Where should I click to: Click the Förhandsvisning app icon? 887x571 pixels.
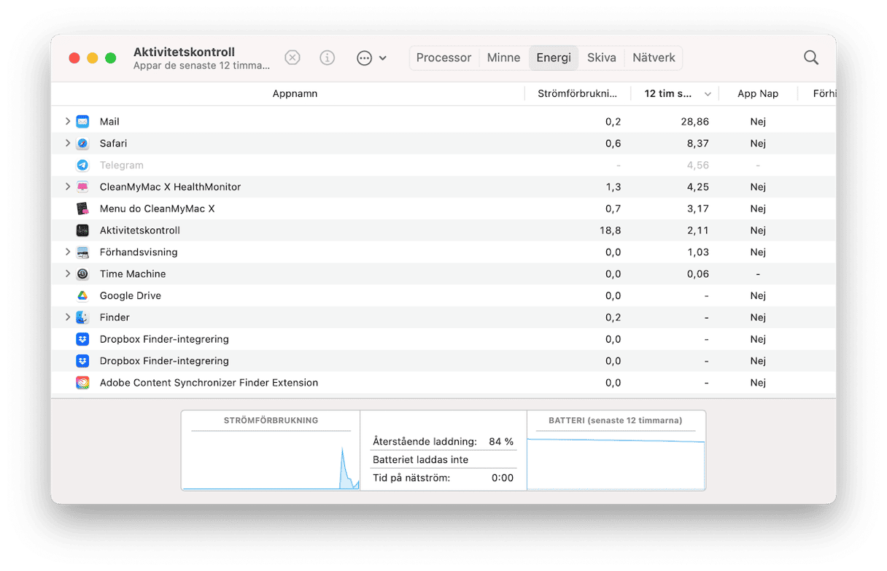(82, 252)
